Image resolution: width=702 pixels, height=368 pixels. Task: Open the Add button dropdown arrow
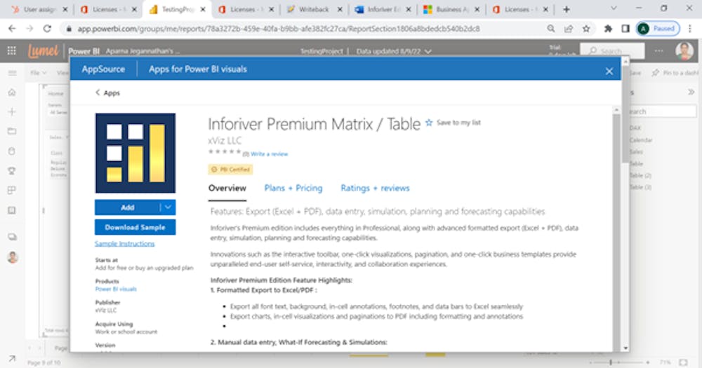pos(168,207)
